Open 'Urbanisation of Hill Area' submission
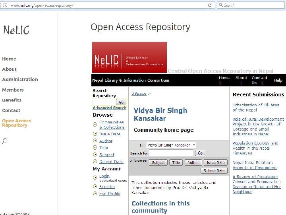This screenshot has height=215, width=286. pos(256,107)
